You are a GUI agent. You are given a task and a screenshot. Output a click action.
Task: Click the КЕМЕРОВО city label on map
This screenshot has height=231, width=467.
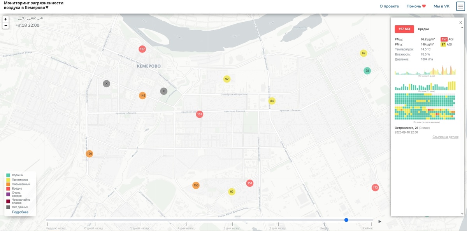[149, 66]
